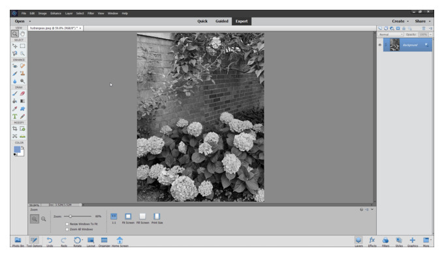Open the Enhance menu

tap(55, 13)
